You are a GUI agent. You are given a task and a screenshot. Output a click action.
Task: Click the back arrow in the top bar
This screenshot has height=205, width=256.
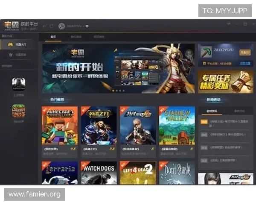pyautogui.click(x=44, y=26)
